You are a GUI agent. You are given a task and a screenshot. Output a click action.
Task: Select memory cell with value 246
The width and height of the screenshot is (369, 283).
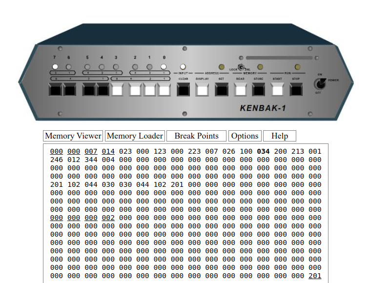tap(57, 160)
